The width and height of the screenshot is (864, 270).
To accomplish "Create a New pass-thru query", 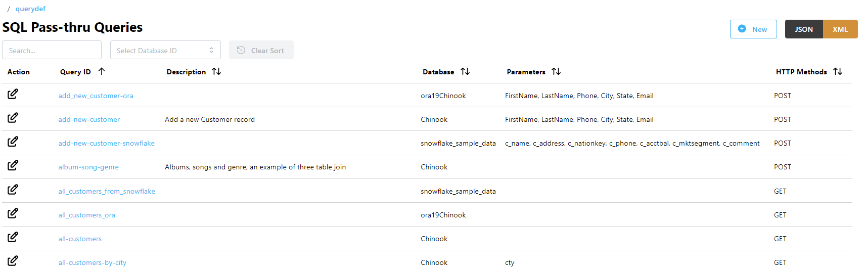I will pyautogui.click(x=753, y=29).
